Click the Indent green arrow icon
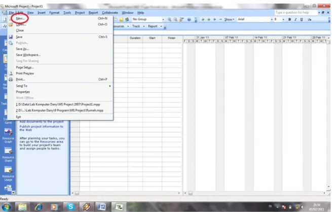Viewport: 332px width, 212px height. pyautogui.click(x=209, y=19)
